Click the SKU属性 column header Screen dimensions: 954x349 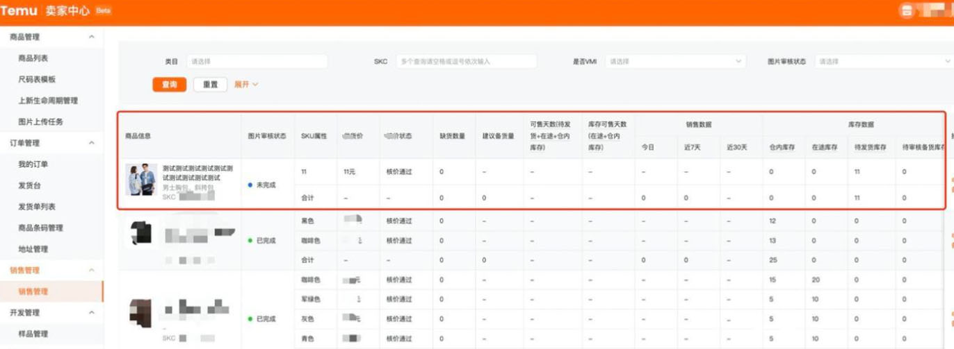coord(314,136)
